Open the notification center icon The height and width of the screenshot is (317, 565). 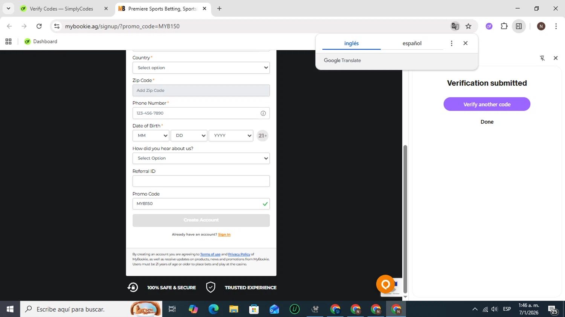tap(553, 309)
